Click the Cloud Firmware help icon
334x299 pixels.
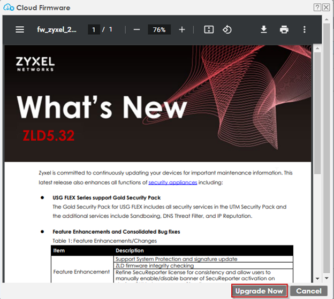[x=318, y=7]
